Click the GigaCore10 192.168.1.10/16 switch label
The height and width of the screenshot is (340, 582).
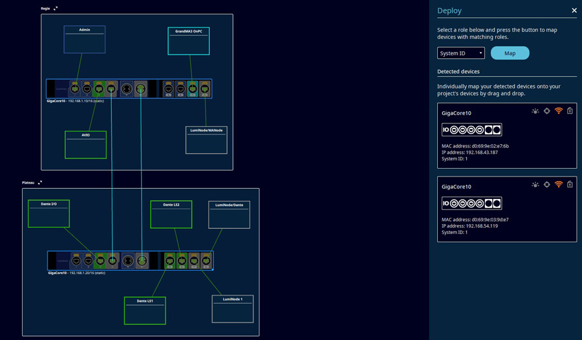tap(76, 101)
